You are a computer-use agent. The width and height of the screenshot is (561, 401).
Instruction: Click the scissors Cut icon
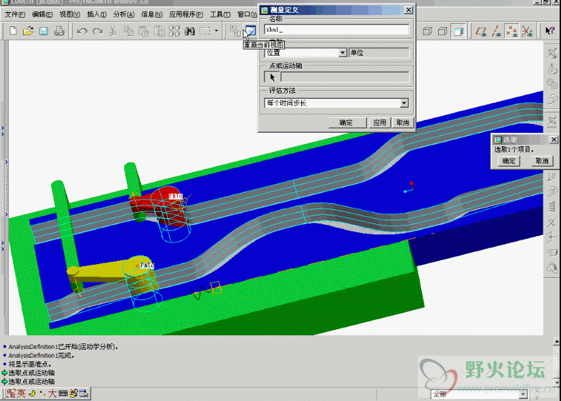(113, 31)
